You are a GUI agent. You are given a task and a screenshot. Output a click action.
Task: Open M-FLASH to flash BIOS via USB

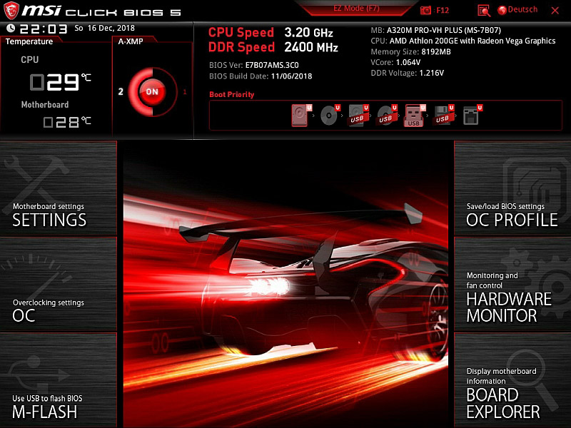point(59,380)
